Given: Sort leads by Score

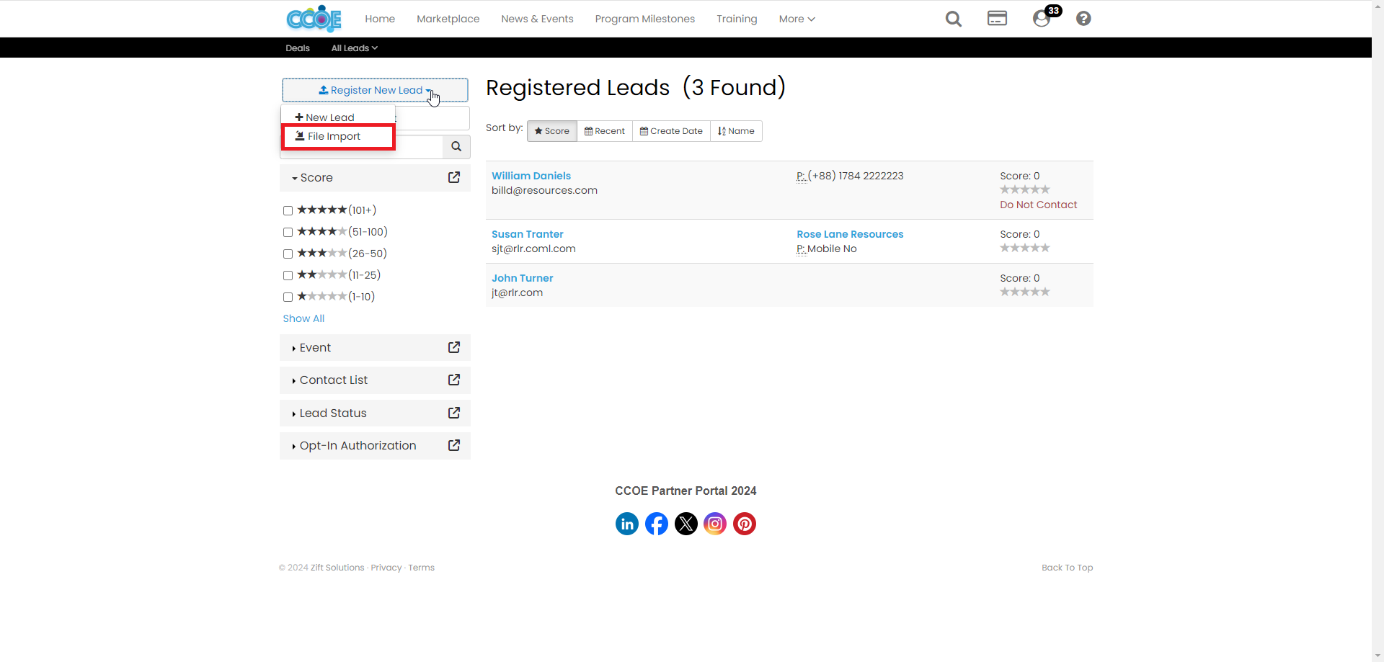Looking at the screenshot, I should pos(552,131).
